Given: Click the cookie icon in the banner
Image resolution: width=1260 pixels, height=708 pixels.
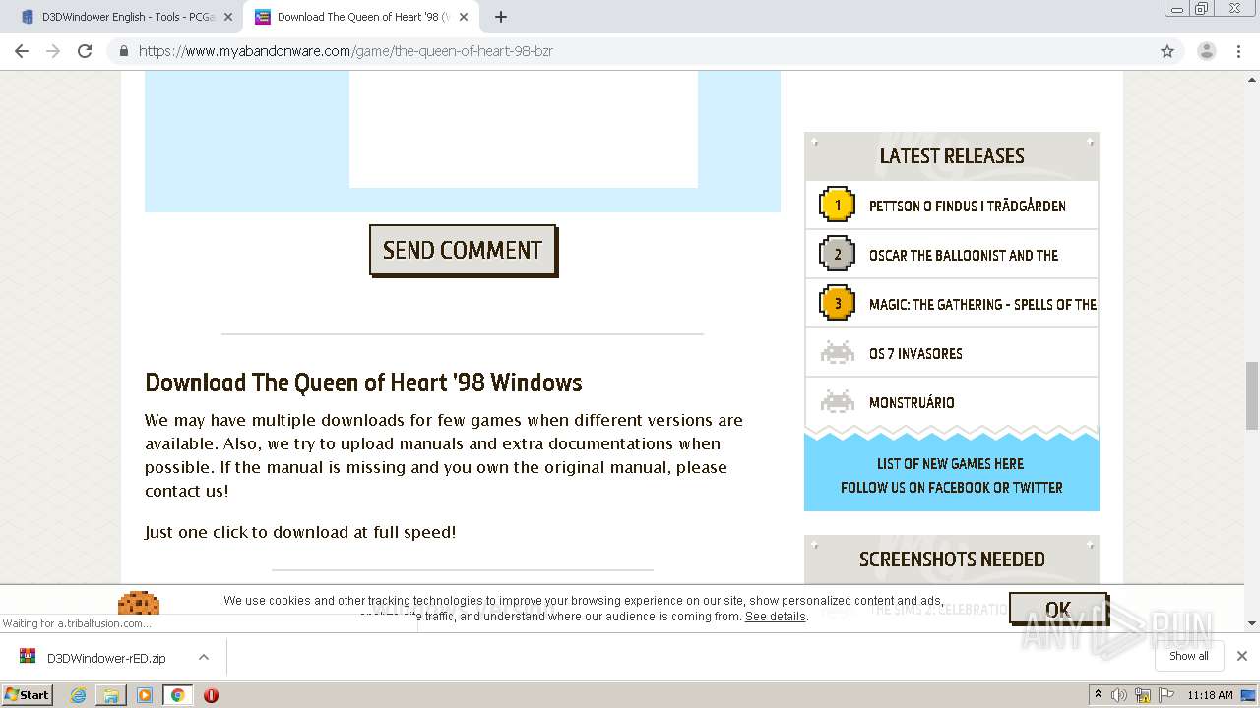Looking at the screenshot, I should (139, 603).
